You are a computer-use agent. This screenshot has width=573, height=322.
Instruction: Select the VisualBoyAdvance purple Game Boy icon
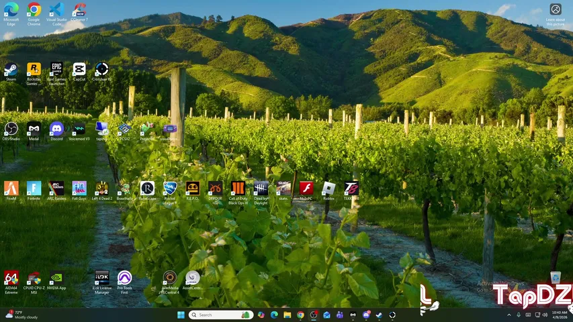click(170, 131)
